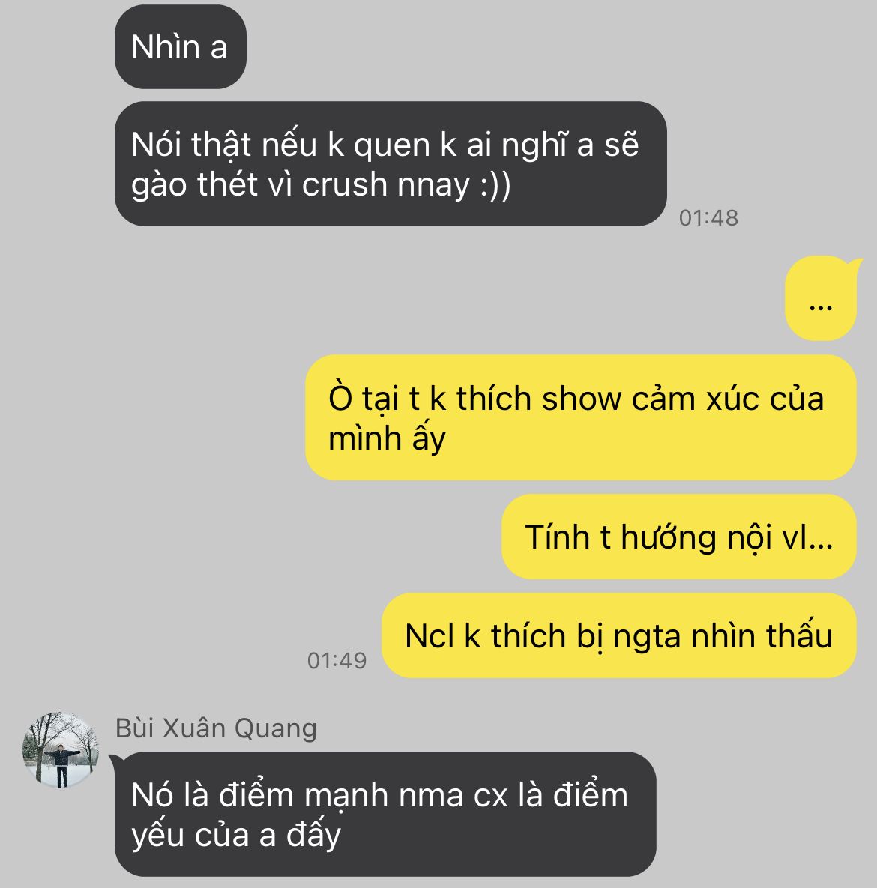The height and width of the screenshot is (888, 877).
Task: Select the yellow "..." message bubble
Action: 821,298
